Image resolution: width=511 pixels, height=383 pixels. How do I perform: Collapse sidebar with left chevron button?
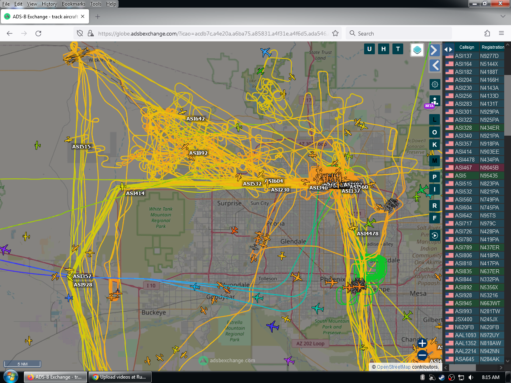coord(434,65)
